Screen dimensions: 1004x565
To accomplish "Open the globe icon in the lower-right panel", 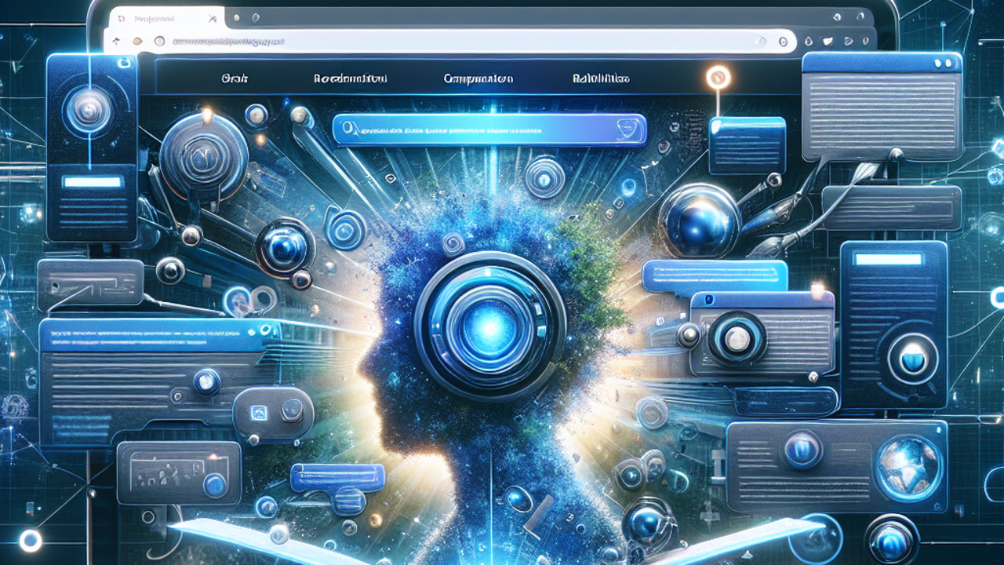I will (x=908, y=467).
